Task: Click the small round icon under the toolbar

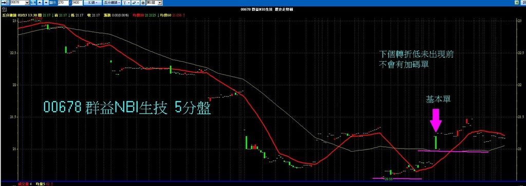Action: tap(4, 9)
